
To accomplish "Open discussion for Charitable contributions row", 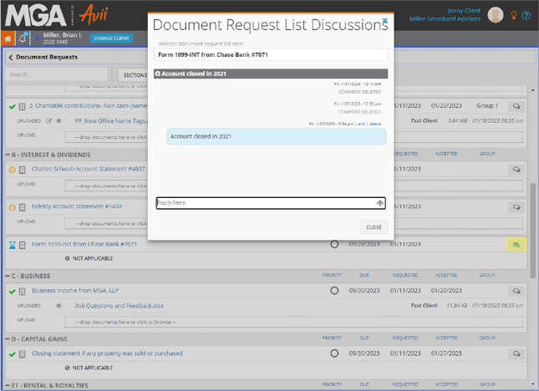I will [516, 106].
